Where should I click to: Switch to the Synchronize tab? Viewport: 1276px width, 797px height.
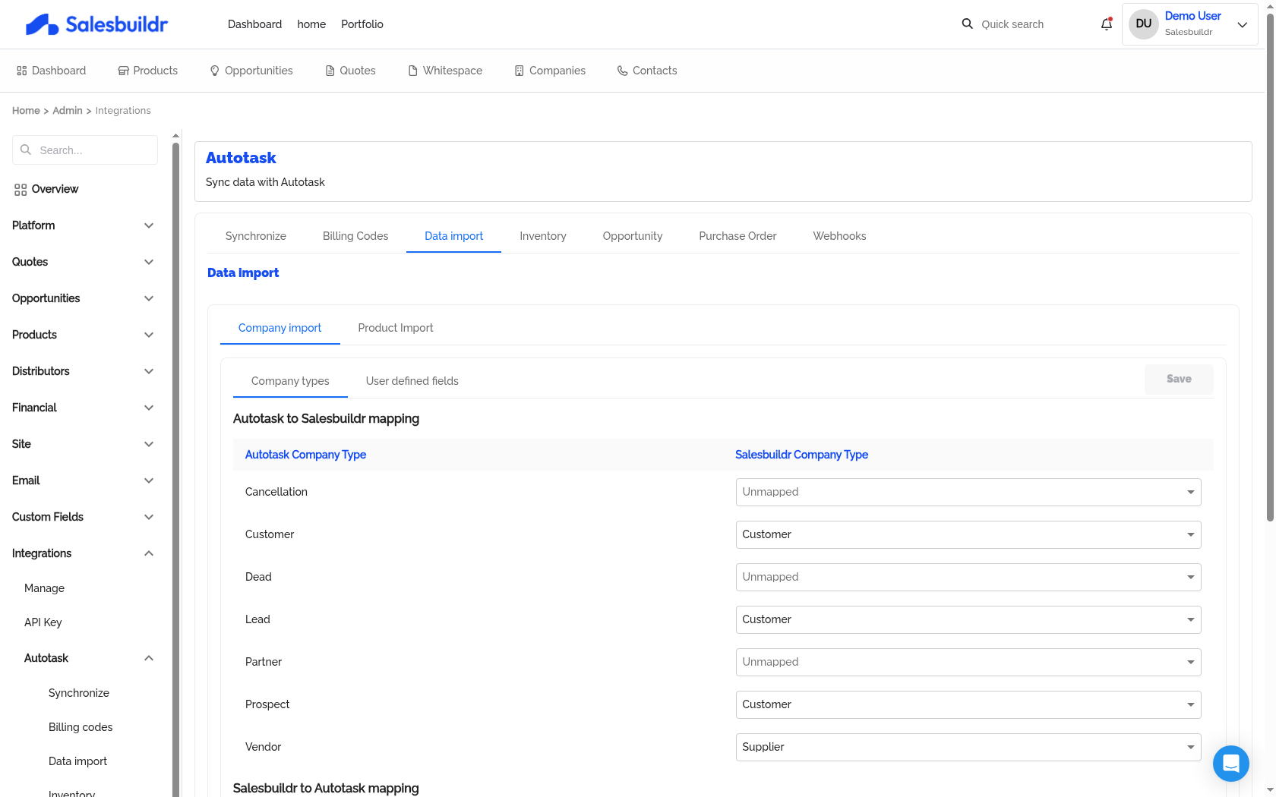click(x=256, y=236)
